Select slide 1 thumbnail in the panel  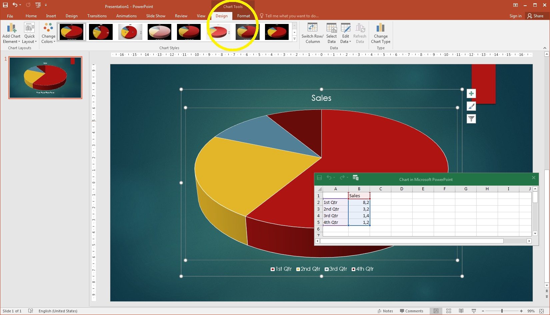click(x=45, y=78)
